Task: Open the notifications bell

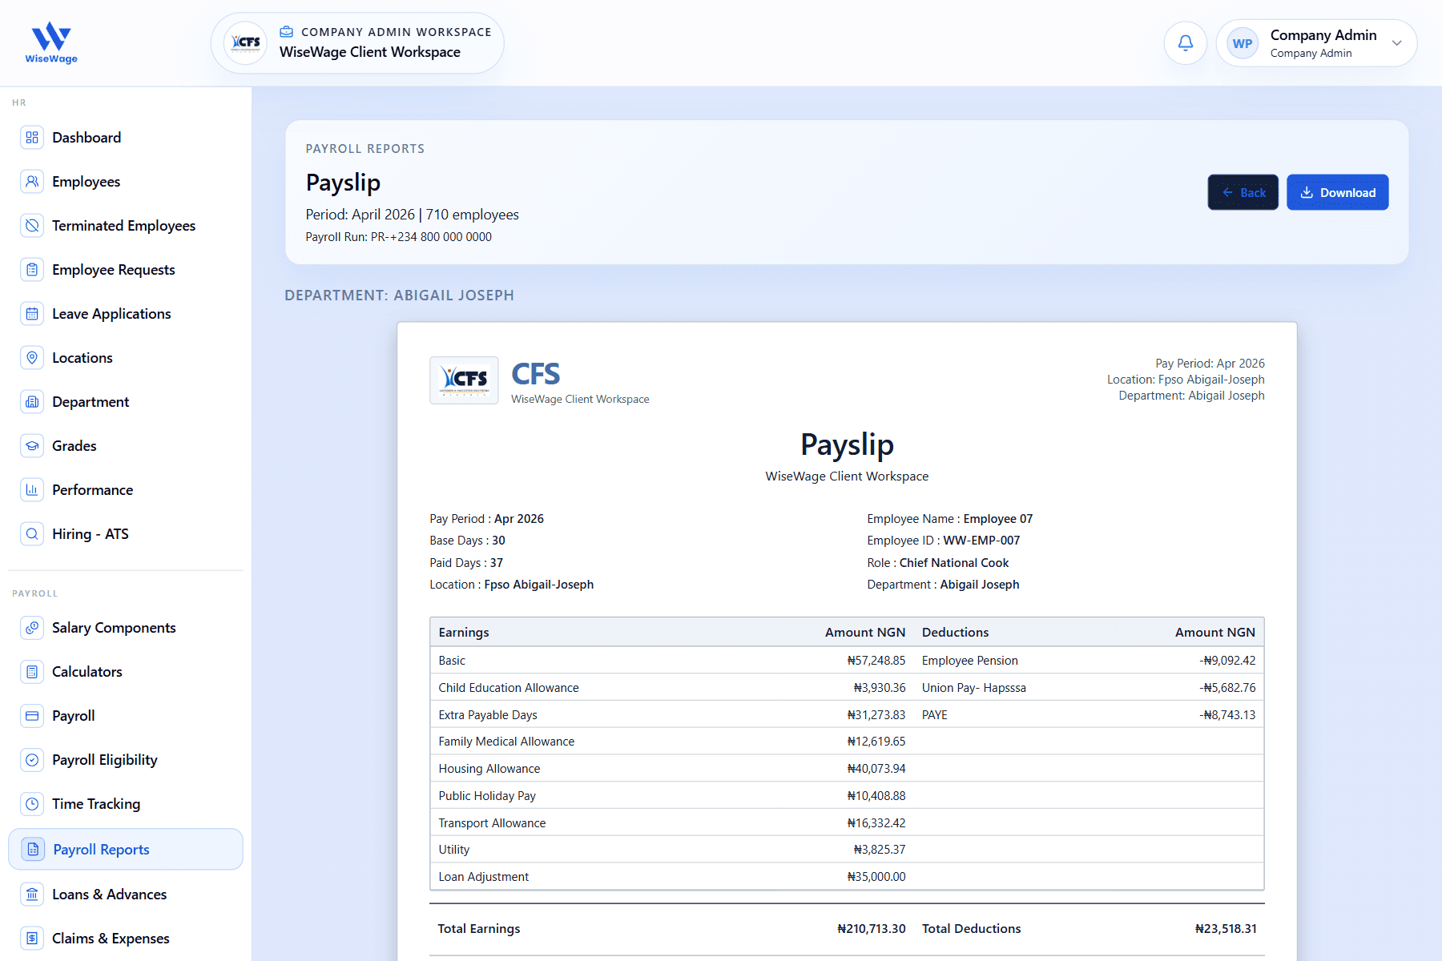Action: [1186, 43]
